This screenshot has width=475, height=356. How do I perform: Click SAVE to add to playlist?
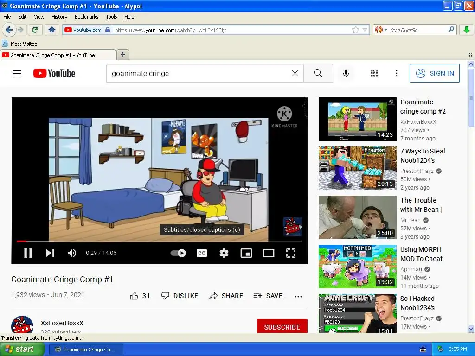pyautogui.click(x=268, y=296)
